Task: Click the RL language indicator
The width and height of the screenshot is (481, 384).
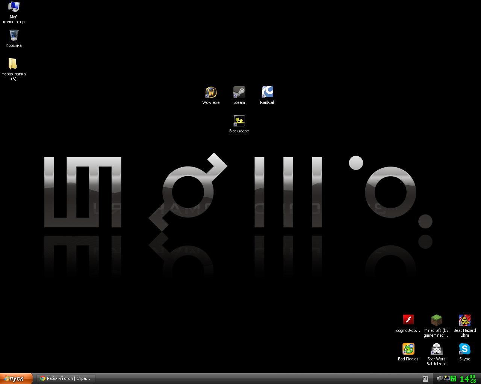Action: [x=425, y=379]
